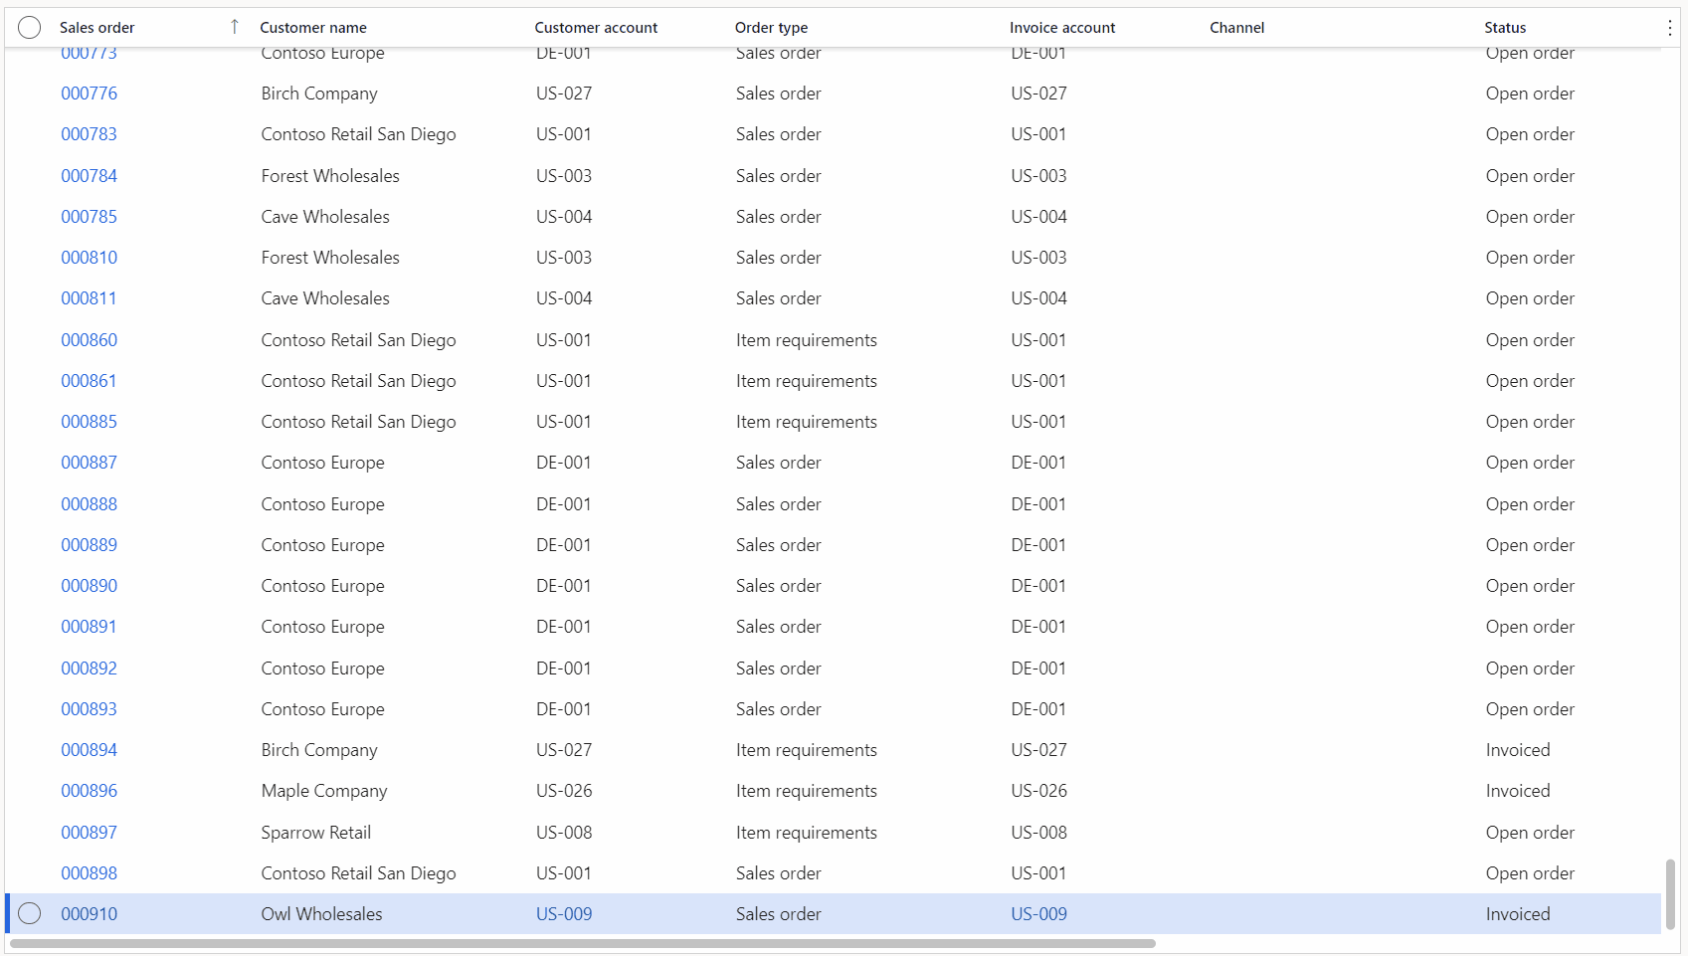
Task: Click the US-009 invoice account link
Action: point(1037,913)
